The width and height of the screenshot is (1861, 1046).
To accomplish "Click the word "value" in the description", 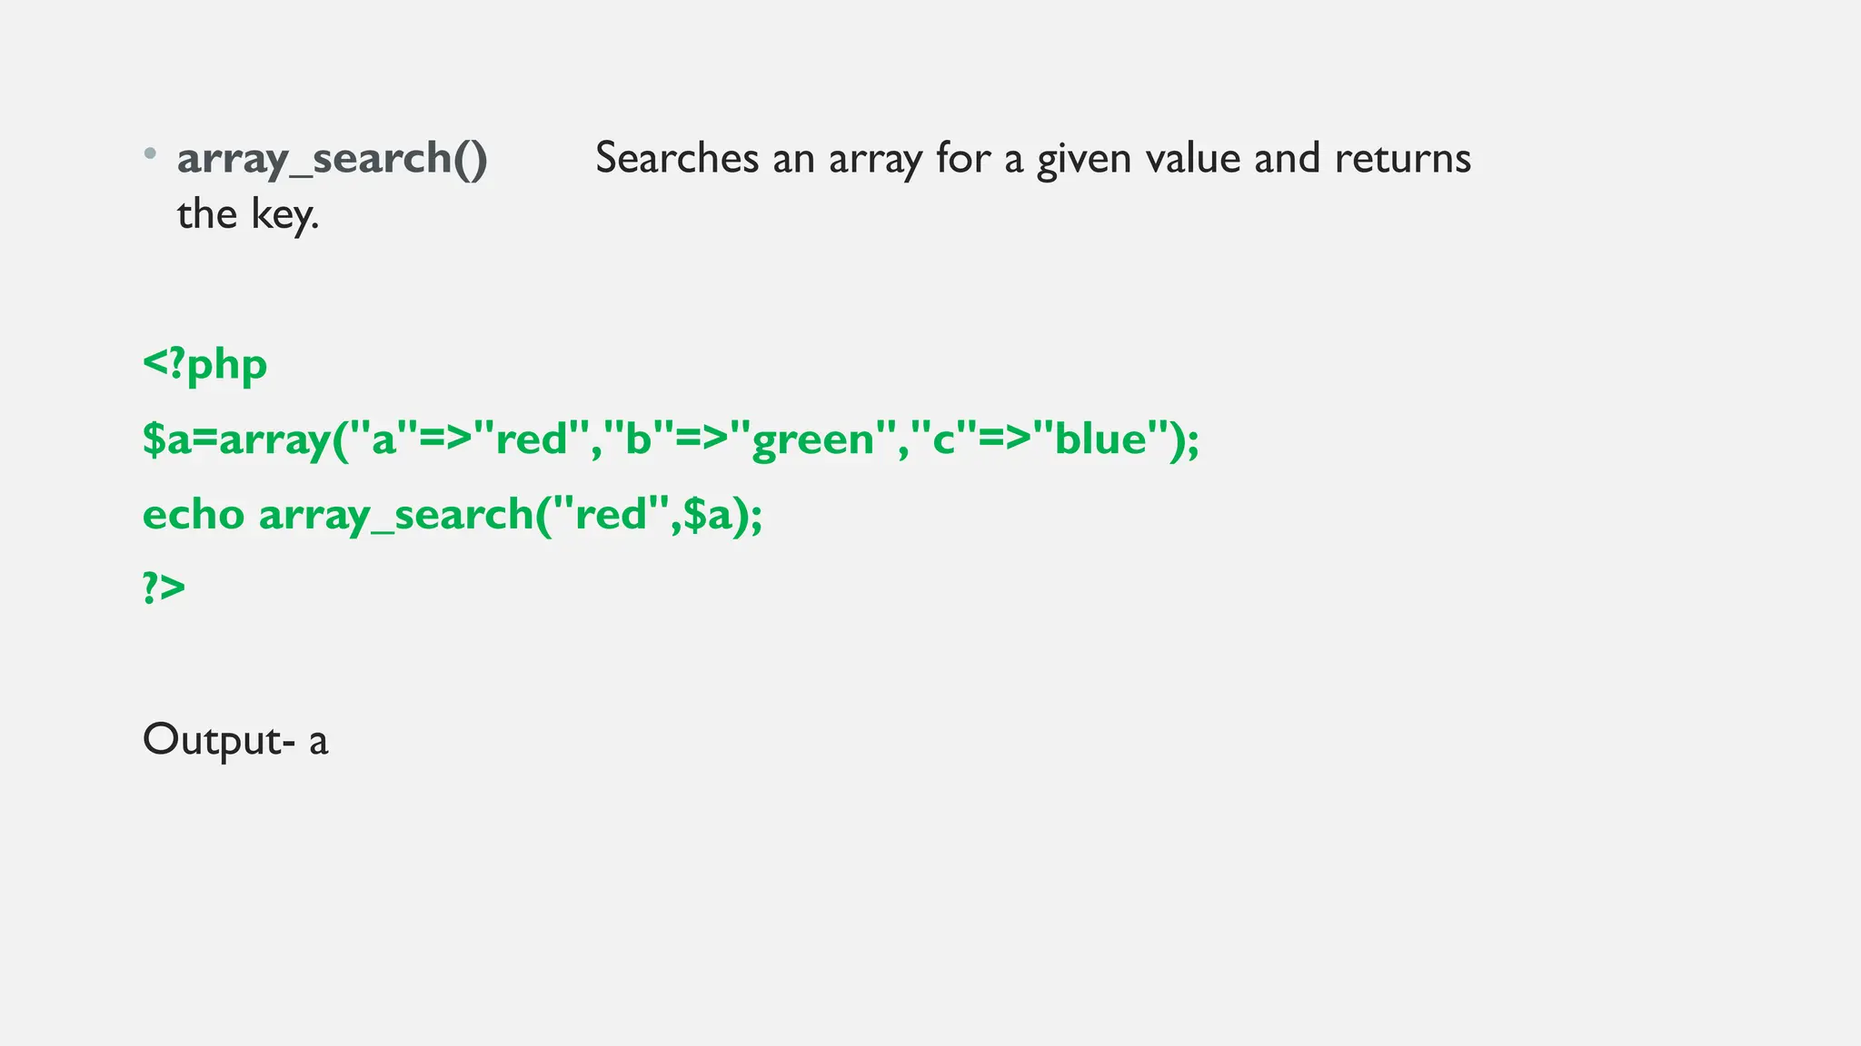I will point(1192,159).
